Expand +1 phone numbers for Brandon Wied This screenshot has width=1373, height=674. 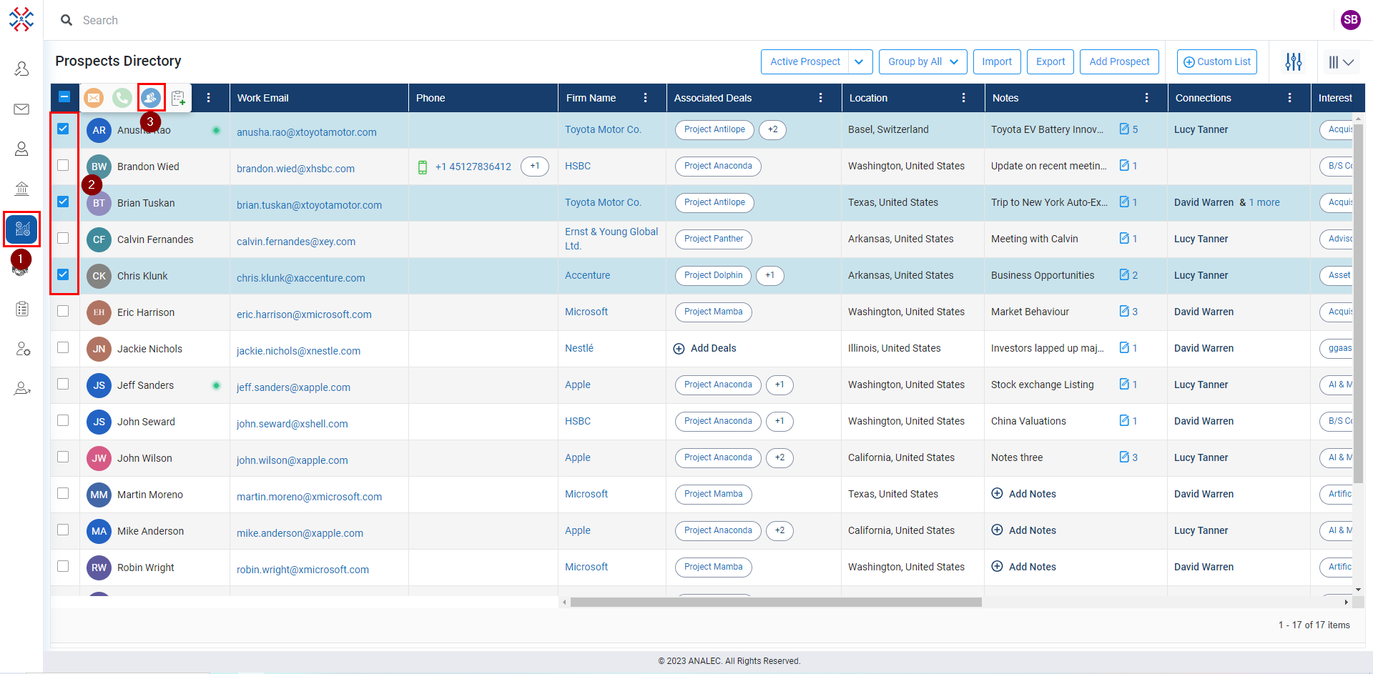(x=535, y=166)
